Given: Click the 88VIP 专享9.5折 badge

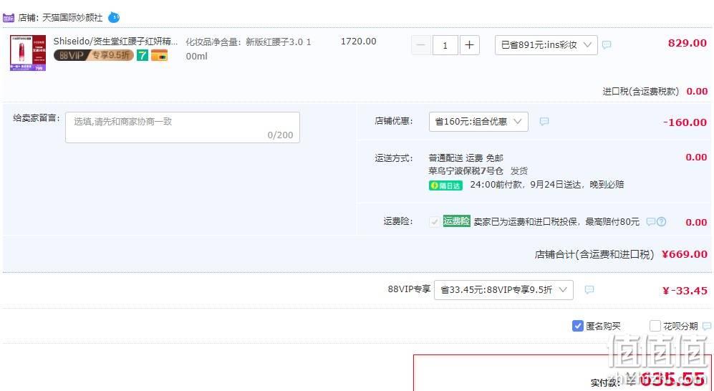Looking at the screenshot, I should click(93, 56).
